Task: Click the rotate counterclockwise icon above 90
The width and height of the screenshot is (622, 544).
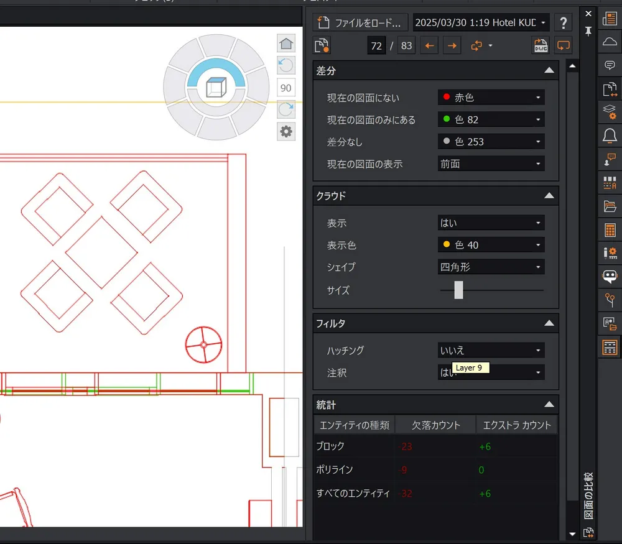Action: (x=285, y=65)
